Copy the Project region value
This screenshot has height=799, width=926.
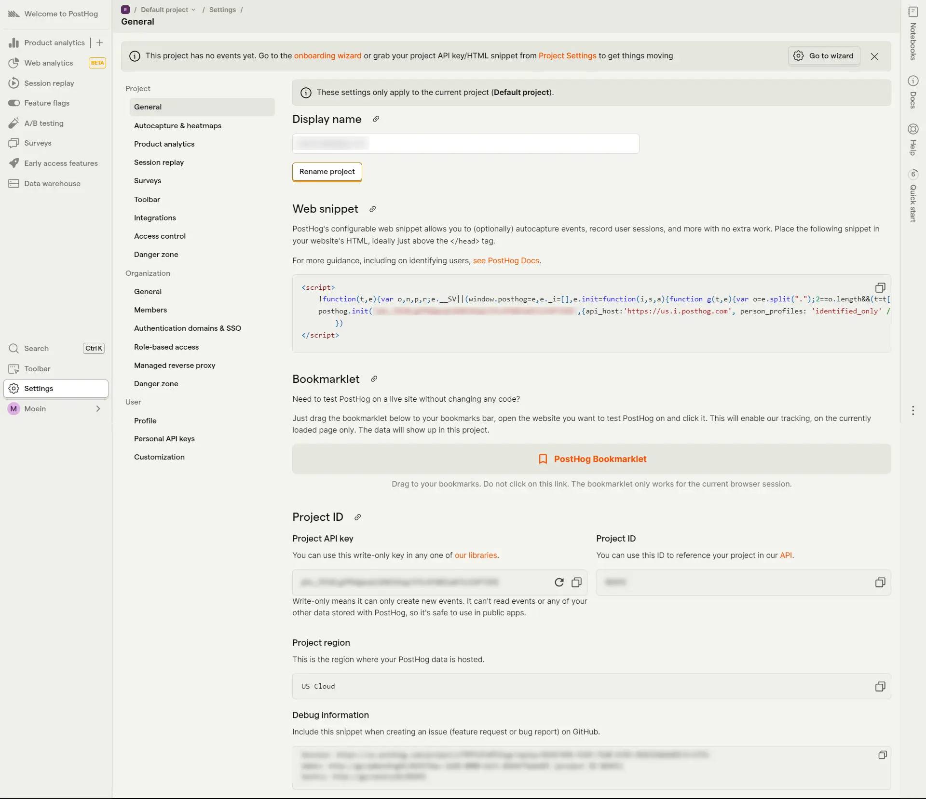coord(880,686)
